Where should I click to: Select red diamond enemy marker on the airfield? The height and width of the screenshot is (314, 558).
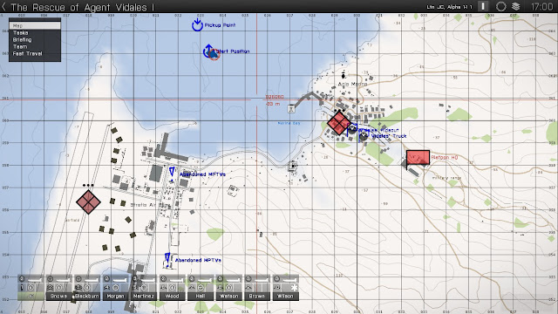click(88, 201)
